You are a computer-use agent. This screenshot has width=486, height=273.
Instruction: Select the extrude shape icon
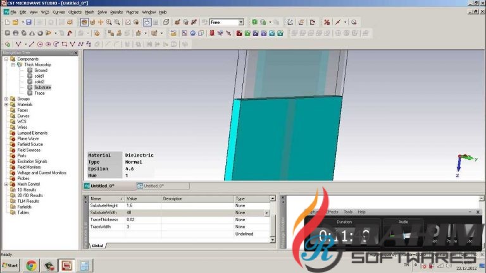click(x=48, y=33)
